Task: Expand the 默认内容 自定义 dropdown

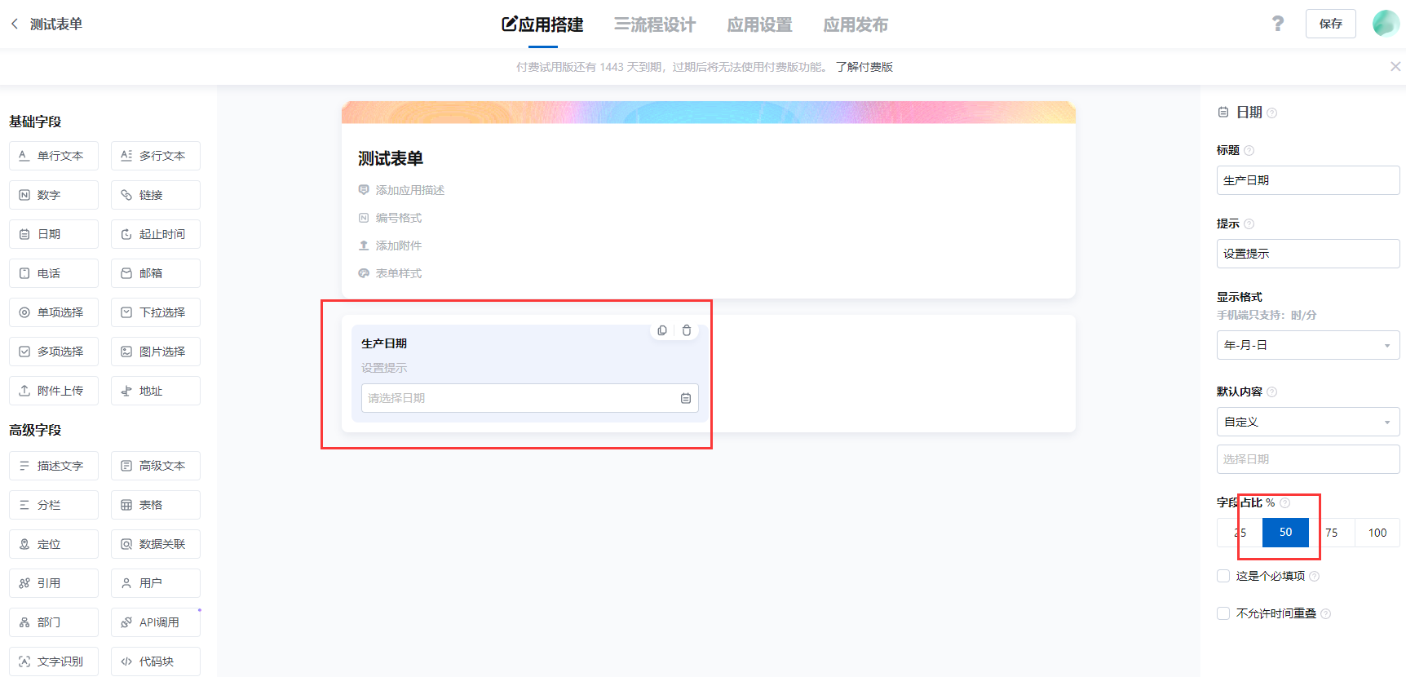Action: point(1307,422)
